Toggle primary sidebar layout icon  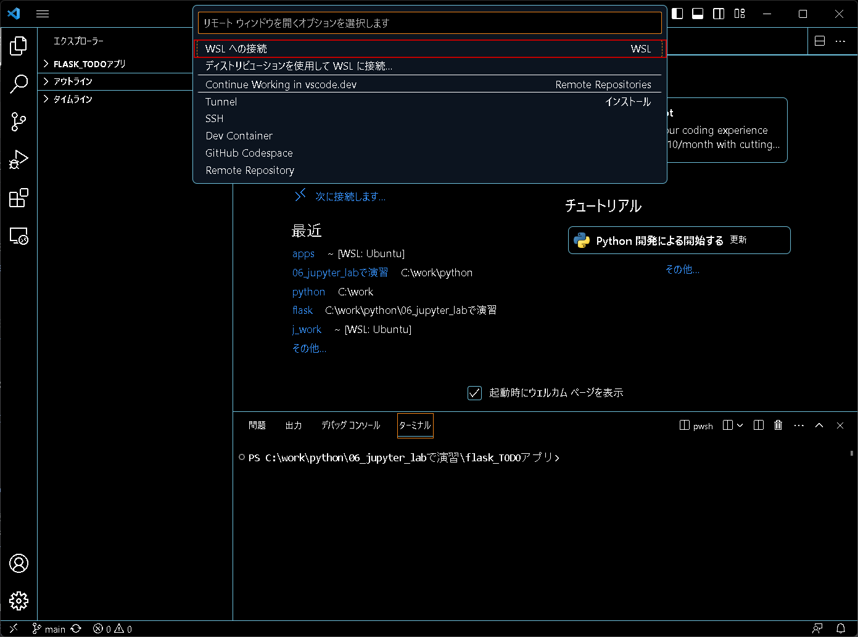[x=677, y=14]
